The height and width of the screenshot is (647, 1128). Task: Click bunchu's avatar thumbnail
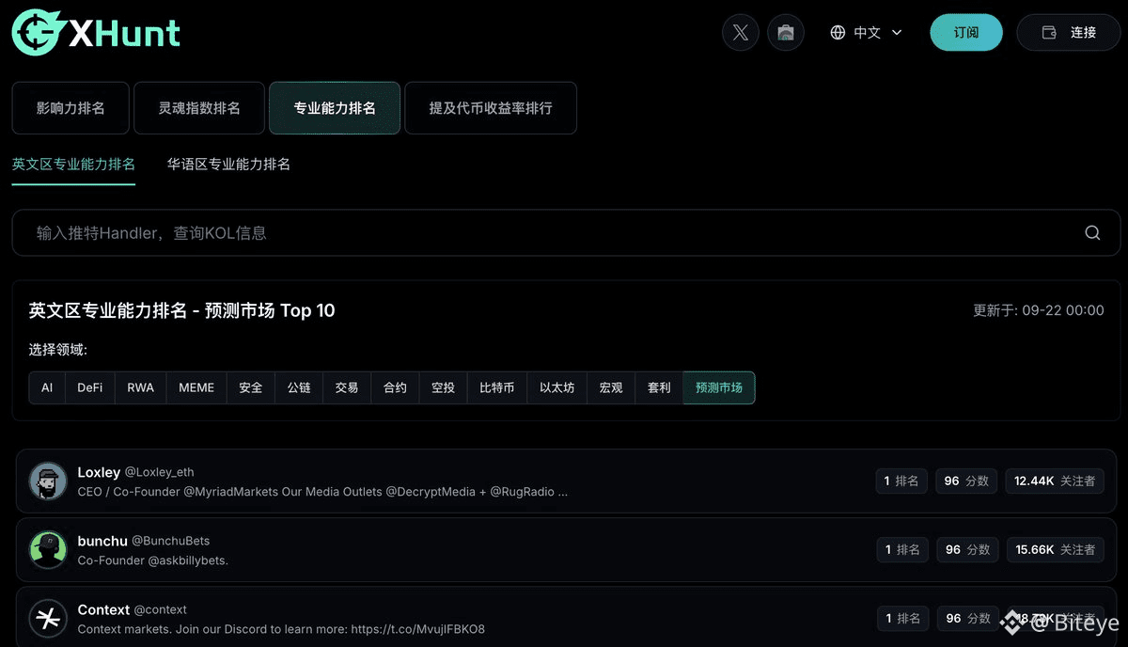pos(48,550)
